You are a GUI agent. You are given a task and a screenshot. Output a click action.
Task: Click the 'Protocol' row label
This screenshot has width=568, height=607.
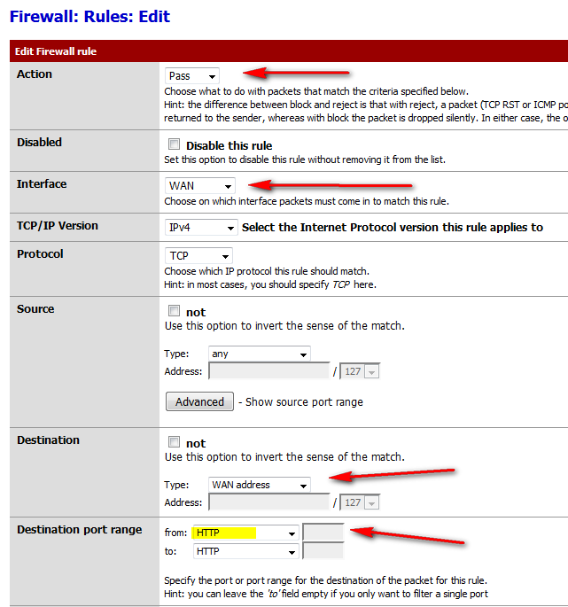point(40,254)
